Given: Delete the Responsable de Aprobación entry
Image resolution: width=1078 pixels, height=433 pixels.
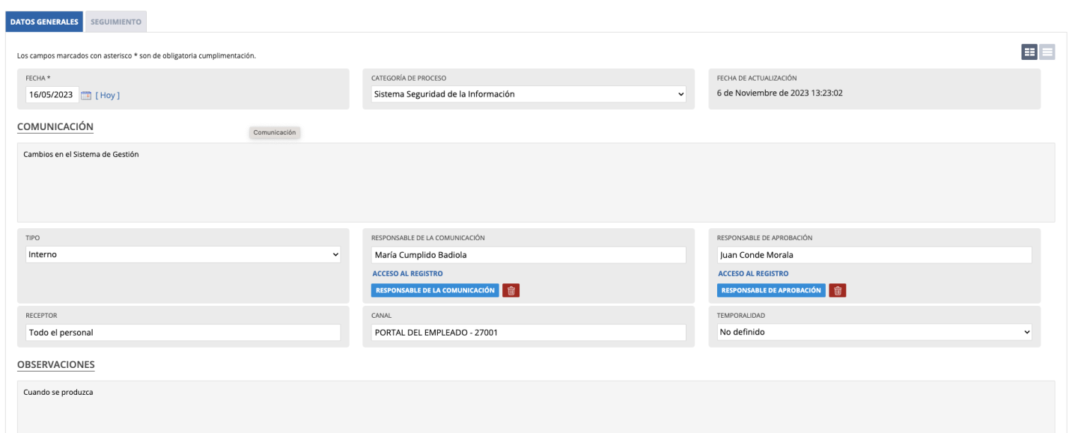Looking at the screenshot, I should [x=838, y=291].
